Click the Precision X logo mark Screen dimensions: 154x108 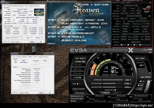click(131, 50)
